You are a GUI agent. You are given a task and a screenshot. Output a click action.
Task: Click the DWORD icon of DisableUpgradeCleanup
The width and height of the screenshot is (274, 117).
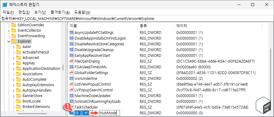click(72, 50)
